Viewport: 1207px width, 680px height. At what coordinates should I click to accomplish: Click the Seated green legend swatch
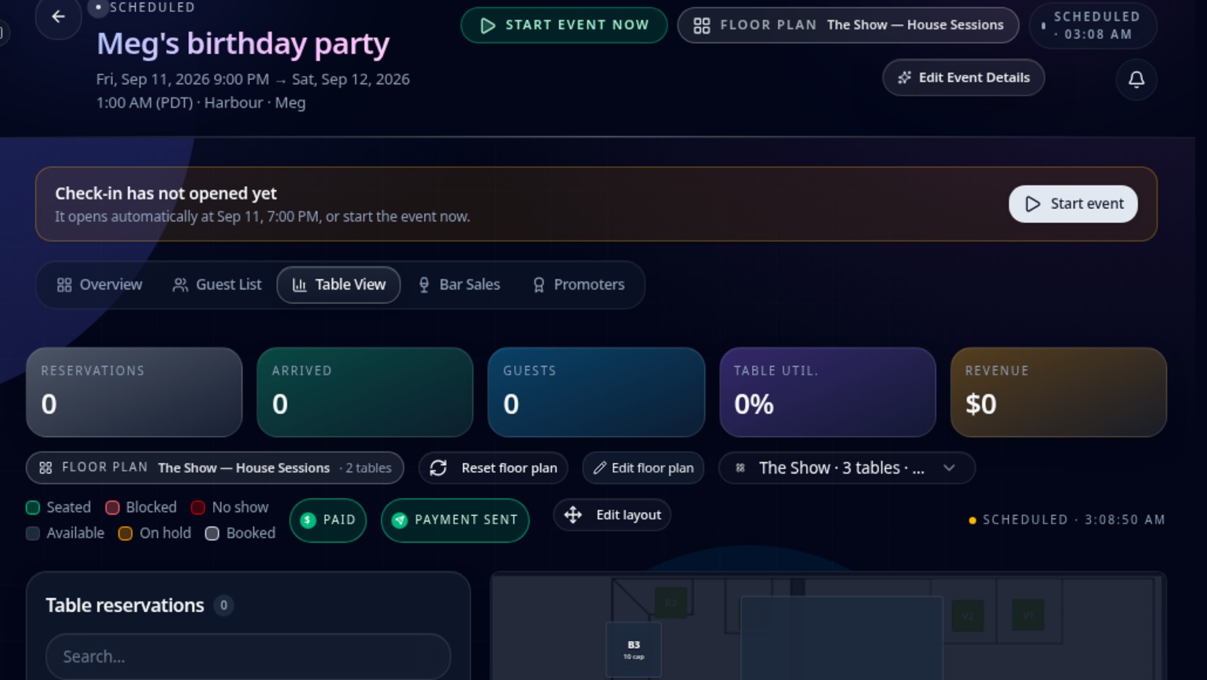[33, 508]
